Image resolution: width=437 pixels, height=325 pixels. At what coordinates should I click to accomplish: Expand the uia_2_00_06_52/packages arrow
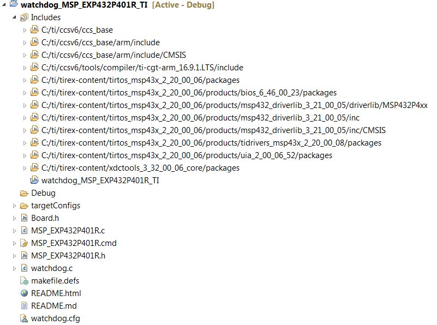[25, 155]
